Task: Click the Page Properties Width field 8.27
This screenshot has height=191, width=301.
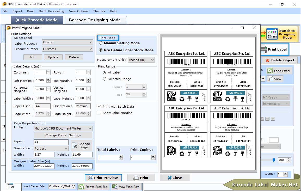Action: [44, 155]
